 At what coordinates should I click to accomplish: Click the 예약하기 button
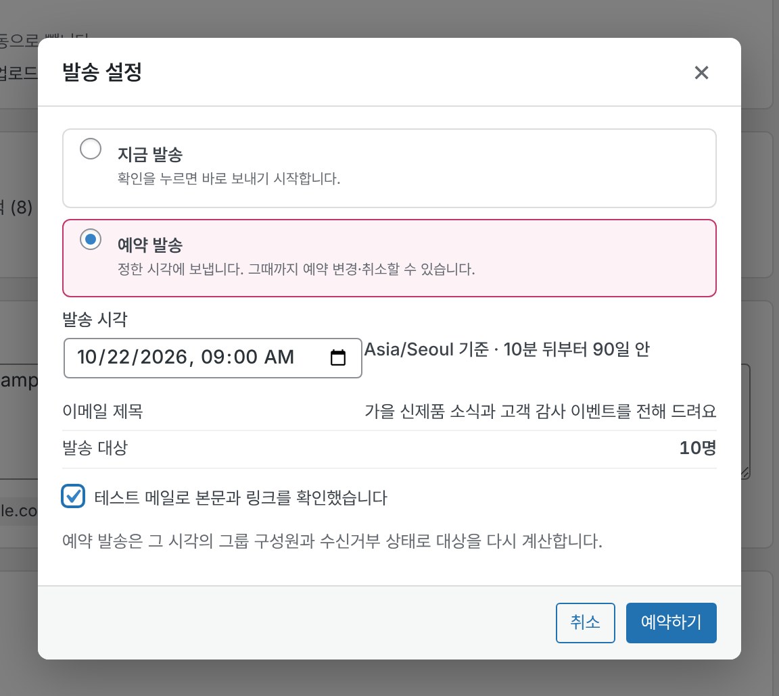[x=671, y=622]
